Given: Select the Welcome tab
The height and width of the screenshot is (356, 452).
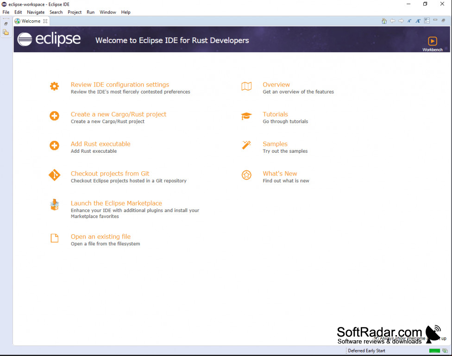Looking at the screenshot, I should click(31, 21).
